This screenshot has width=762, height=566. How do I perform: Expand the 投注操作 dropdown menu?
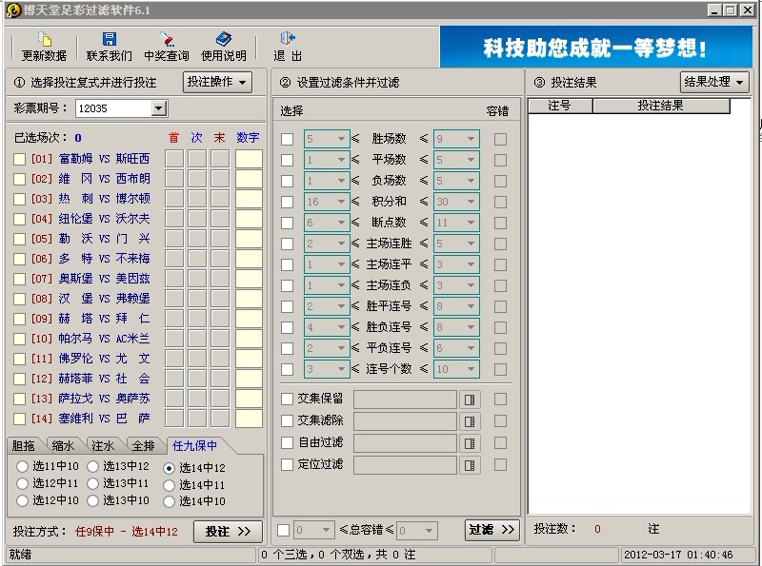click(x=217, y=83)
